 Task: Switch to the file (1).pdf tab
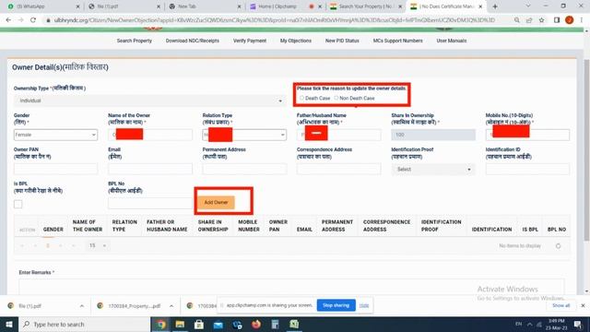point(124,6)
